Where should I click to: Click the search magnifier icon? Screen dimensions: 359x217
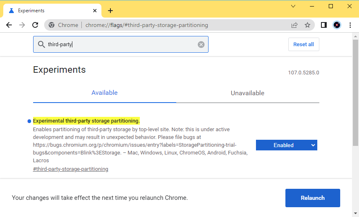[41, 45]
